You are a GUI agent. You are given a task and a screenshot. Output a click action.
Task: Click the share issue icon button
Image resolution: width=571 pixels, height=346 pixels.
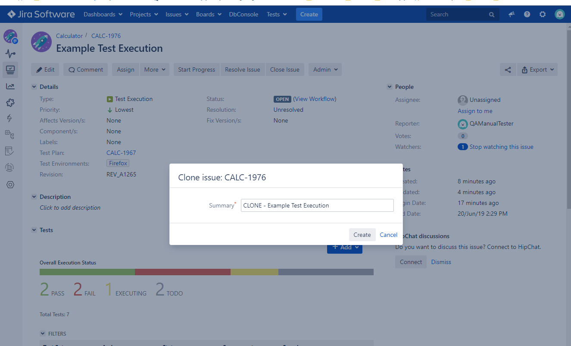coord(508,69)
